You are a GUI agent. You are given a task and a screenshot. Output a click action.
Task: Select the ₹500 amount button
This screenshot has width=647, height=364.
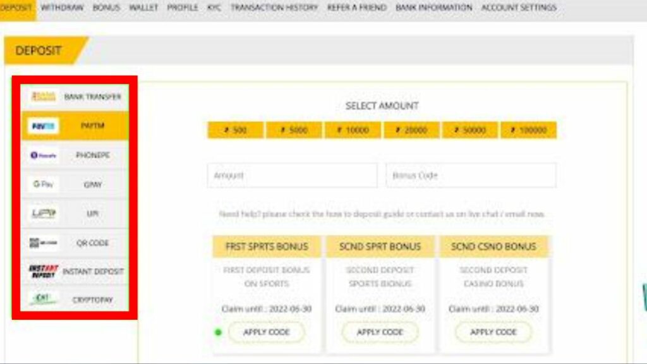pyautogui.click(x=235, y=130)
